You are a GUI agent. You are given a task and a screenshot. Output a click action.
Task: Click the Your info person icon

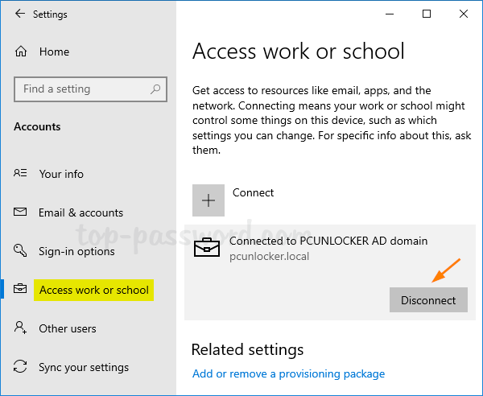[x=22, y=174]
